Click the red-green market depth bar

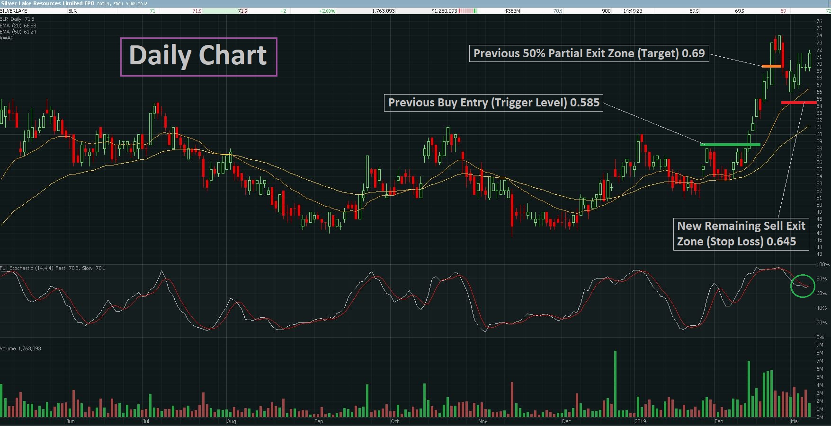(x=468, y=11)
